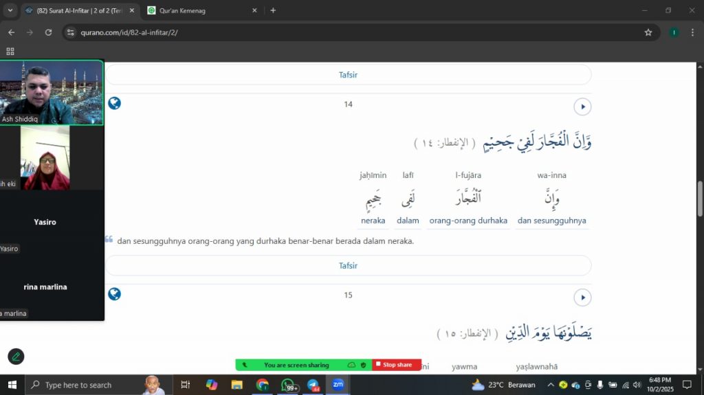Switch to the Qur'an Kemenag tab
The image size is (704, 395).
[x=199, y=10]
